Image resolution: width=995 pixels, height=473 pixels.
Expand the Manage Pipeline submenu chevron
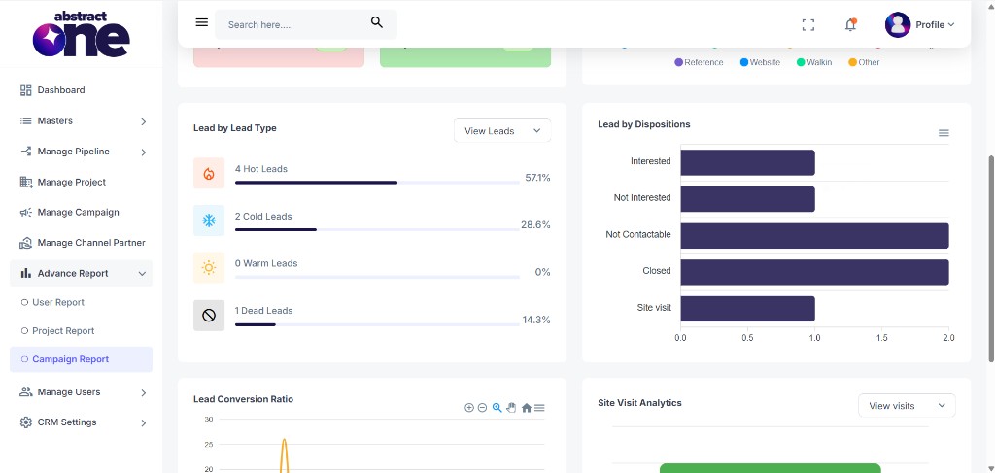pos(144,152)
